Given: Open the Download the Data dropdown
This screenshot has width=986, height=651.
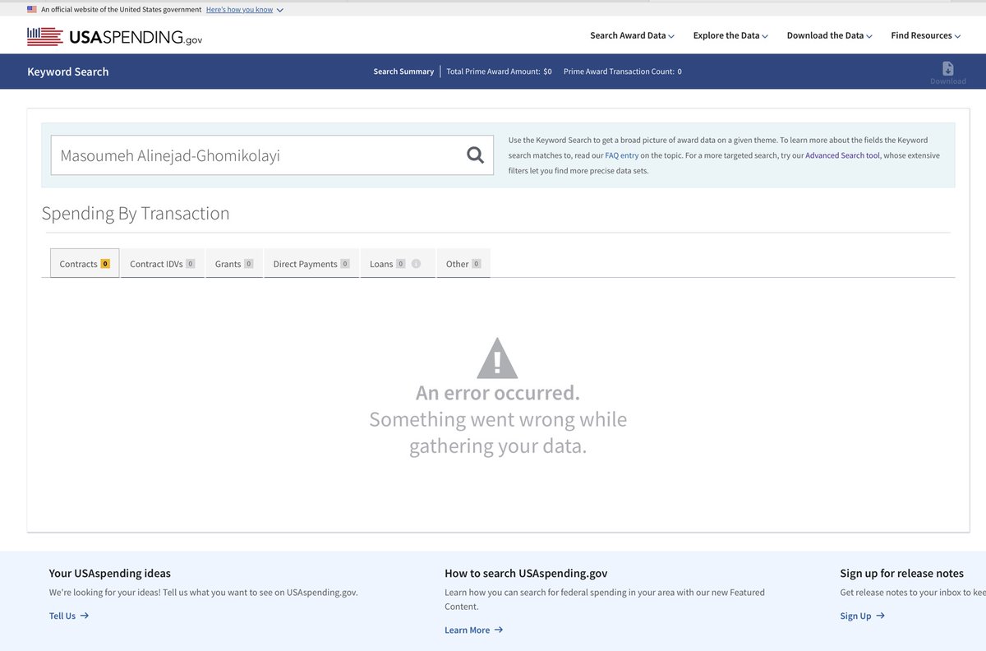Looking at the screenshot, I should [829, 35].
